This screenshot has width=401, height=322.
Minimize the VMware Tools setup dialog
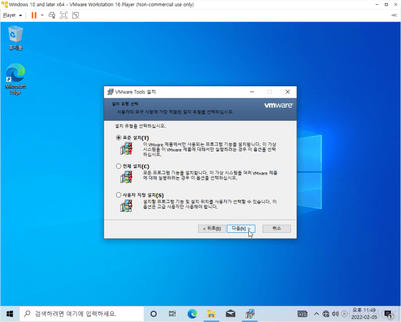click(252, 92)
